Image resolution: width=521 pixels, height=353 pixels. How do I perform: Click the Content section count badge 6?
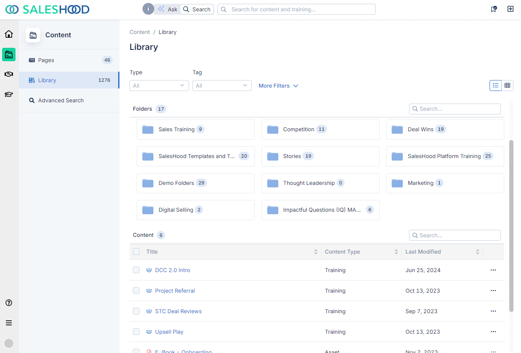click(x=161, y=235)
